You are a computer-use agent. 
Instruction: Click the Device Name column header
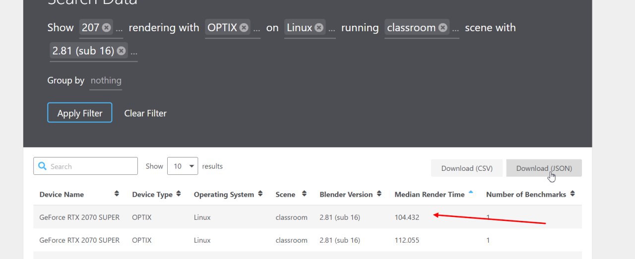[x=62, y=194]
